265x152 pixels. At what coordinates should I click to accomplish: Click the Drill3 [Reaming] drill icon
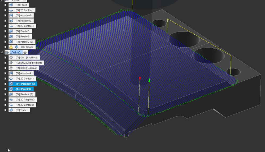[x=11, y=68]
